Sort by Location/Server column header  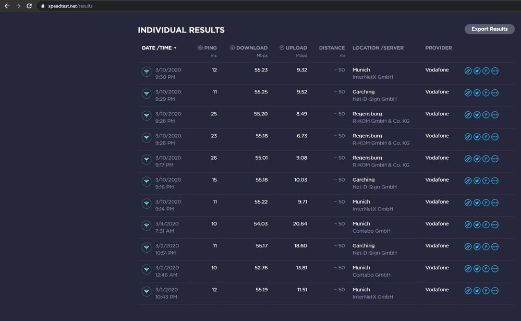pos(378,48)
